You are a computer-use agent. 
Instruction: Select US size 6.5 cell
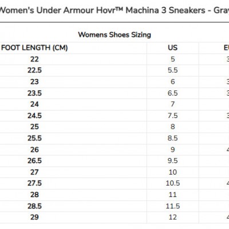click(173, 93)
